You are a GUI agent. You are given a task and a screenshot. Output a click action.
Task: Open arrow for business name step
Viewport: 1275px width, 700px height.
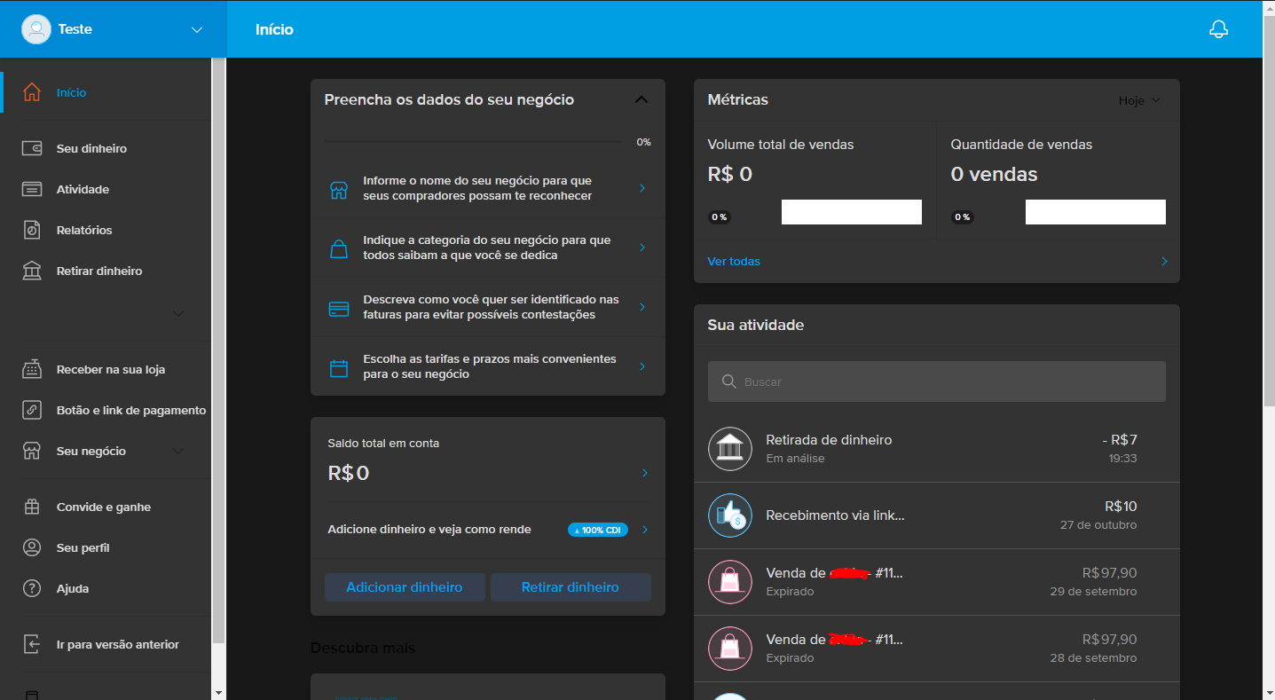point(642,188)
